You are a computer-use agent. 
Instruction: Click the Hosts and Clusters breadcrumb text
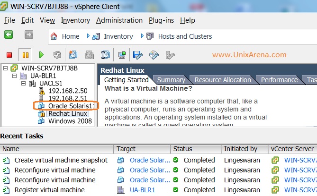(185, 36)
